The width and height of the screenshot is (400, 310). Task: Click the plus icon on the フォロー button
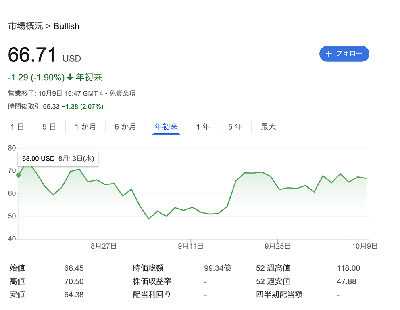click(x=329, y=54)
